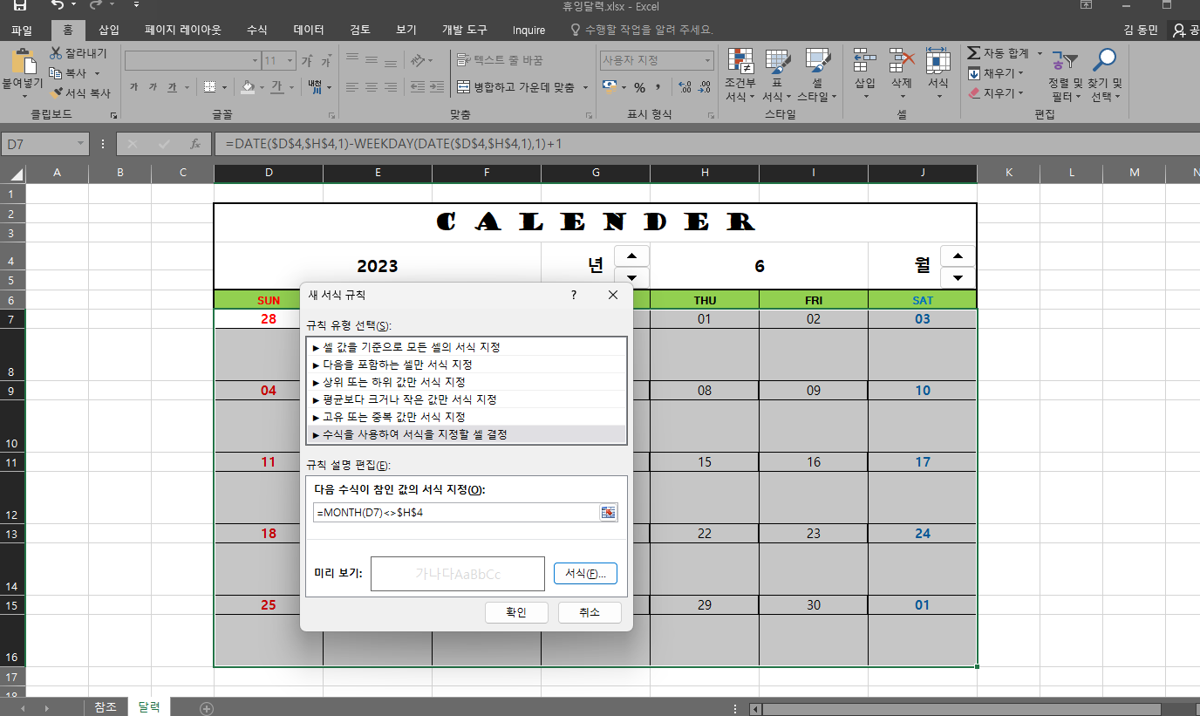Open the 페이지 레이아웃 ribbon tab

pyautogui.click(x=183, y=30)
